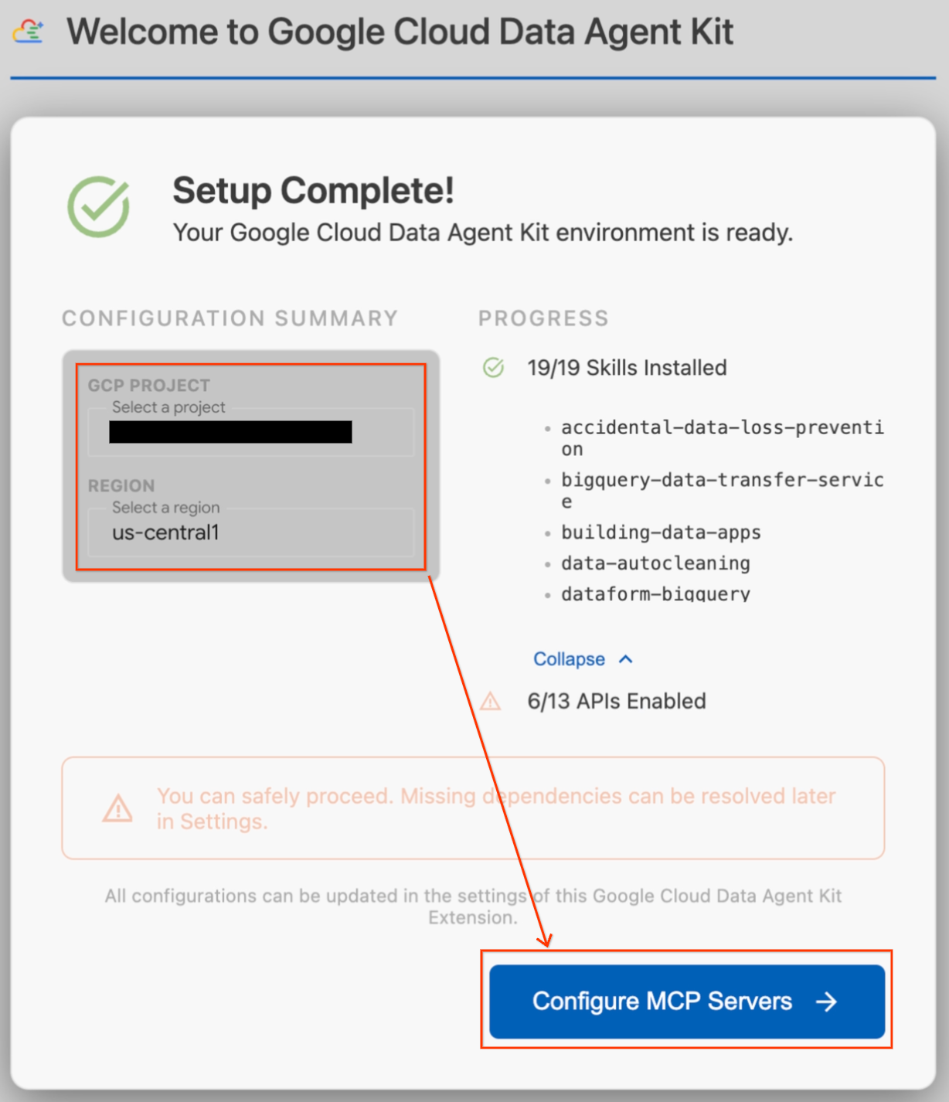Click the Configuration Summary heading
949x1102 pixels.
(x=230, y=318)
